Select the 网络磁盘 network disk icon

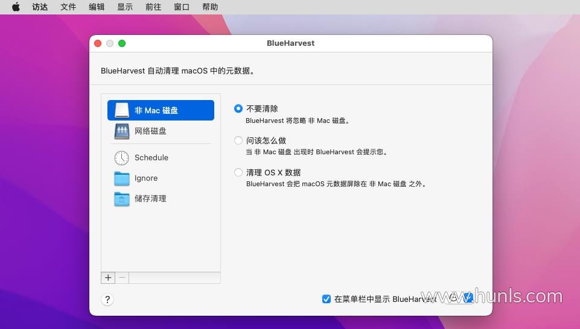[x=122, y=131]
